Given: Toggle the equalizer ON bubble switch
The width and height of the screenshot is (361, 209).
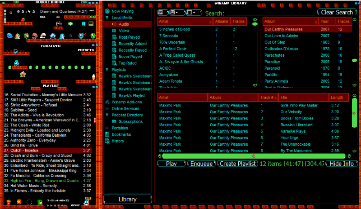Looking at the screenshot, I should (x=15, y=51).
